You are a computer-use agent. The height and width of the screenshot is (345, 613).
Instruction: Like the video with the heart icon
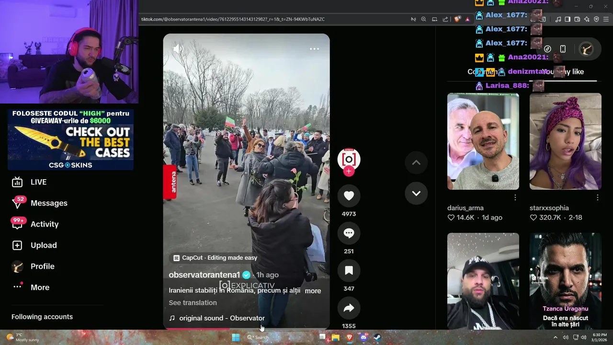(349, 195)
